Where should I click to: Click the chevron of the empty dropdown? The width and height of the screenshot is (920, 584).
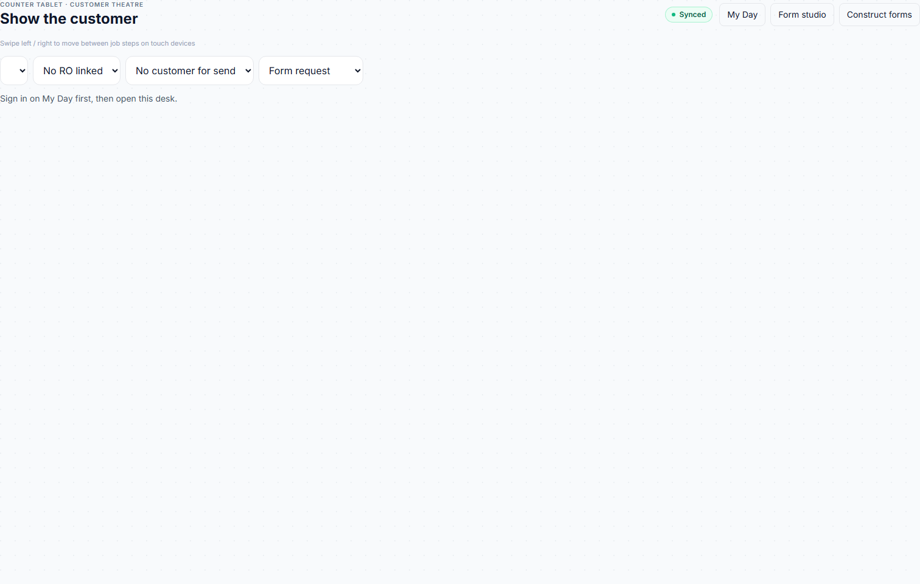[23, 71]
